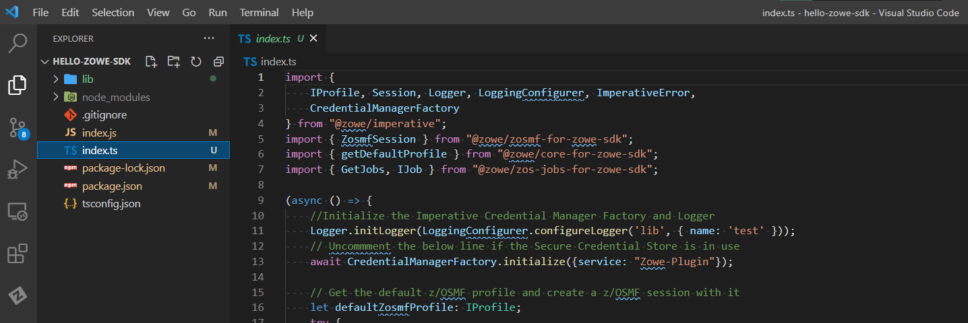The image size is (968, 323).
Task: Click the VS Code logo icon
Action: (11, 12)
